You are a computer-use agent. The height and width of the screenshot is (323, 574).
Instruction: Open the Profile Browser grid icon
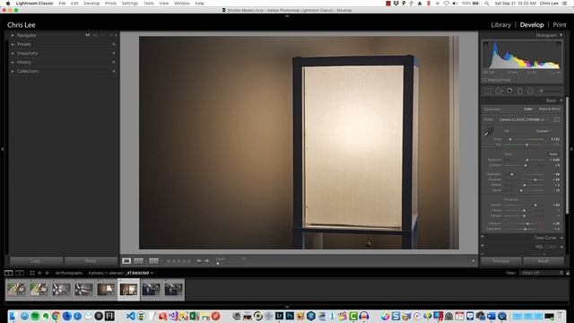(556, 119)
